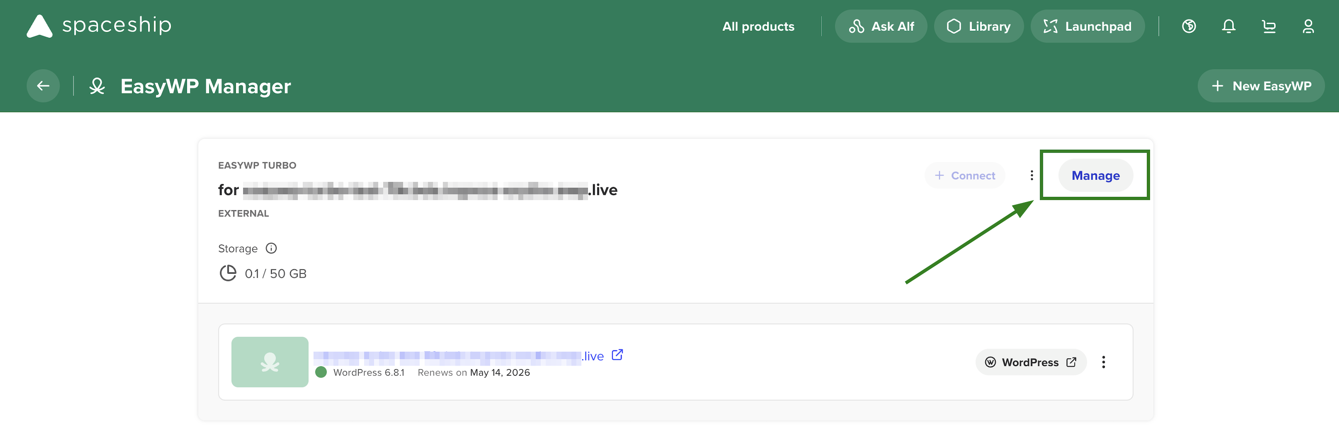Open the shopping cart icon
1339x429 pixels.
pyautogui.click(x=1269, y=26)
